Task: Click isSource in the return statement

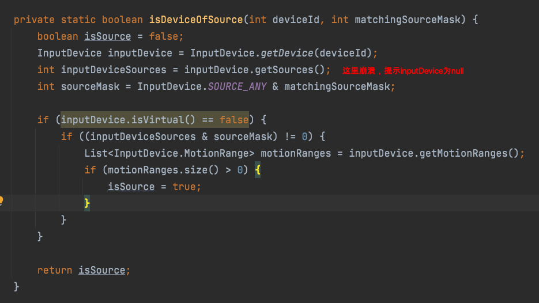Action: 101,270
